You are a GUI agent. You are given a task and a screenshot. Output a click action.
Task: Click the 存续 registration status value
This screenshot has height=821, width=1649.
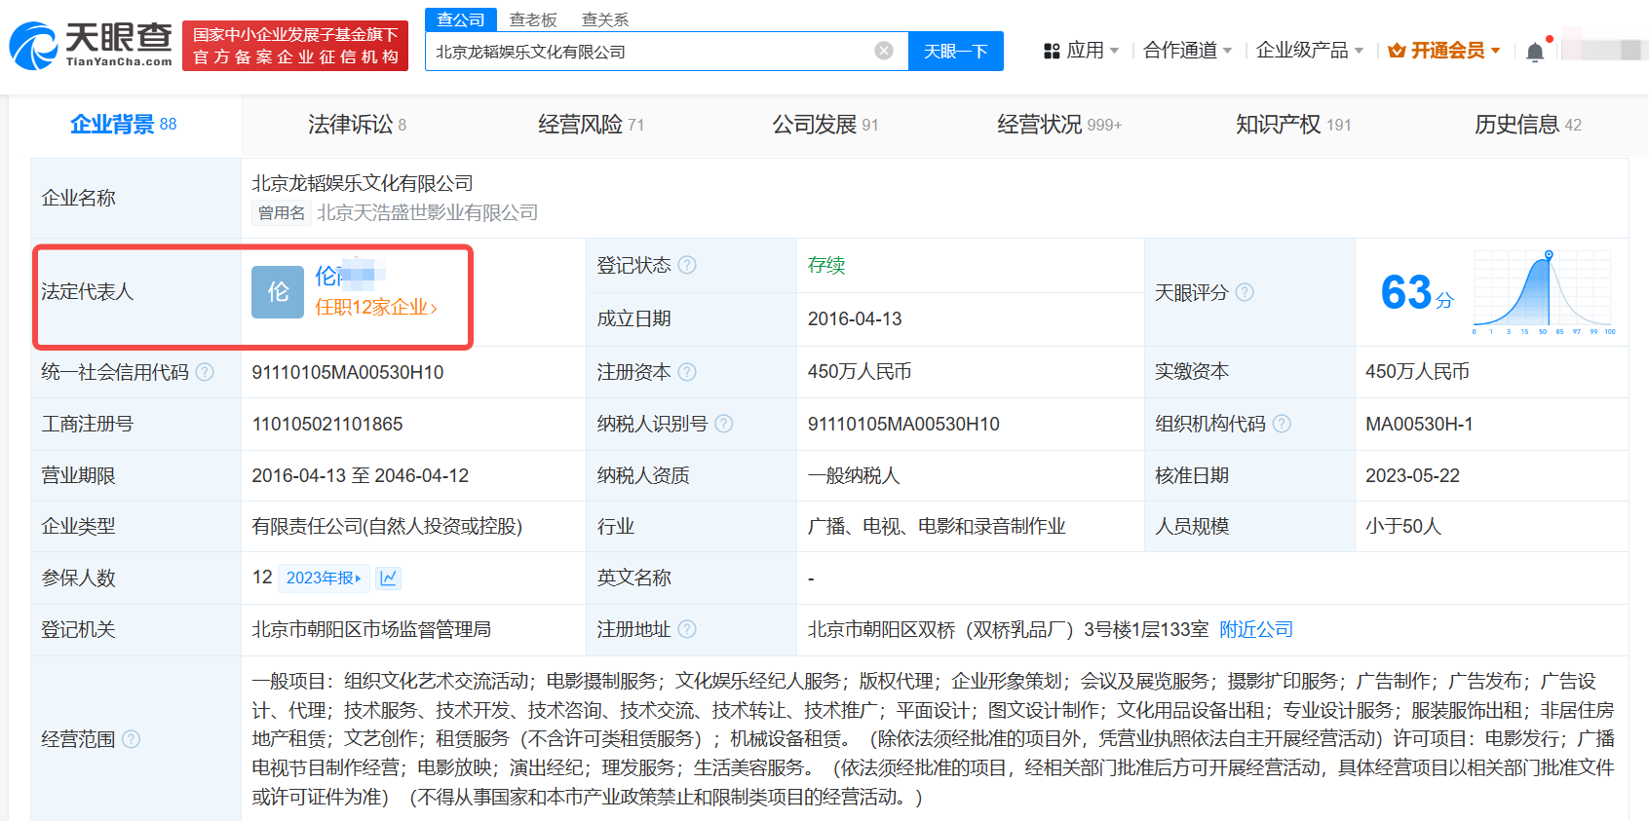[x=826, y=265]
